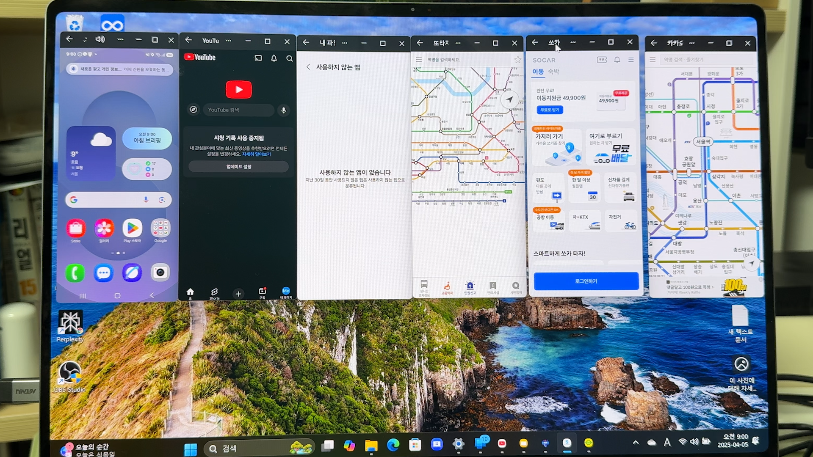813x457 pixels.
Task: Switch to the 숙박 tab in SOCAR
Action: tap(553, 72)
